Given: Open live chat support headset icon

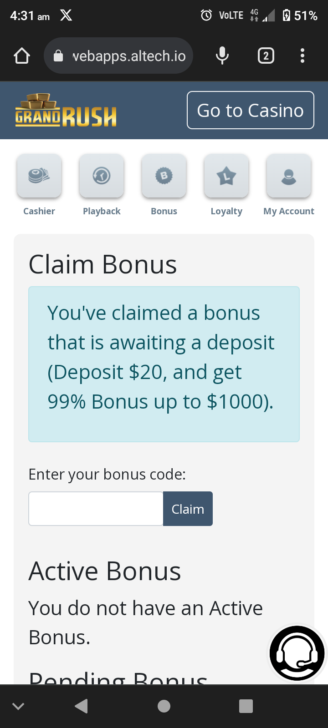Looking at the screenshot, I should pos(297,653).
